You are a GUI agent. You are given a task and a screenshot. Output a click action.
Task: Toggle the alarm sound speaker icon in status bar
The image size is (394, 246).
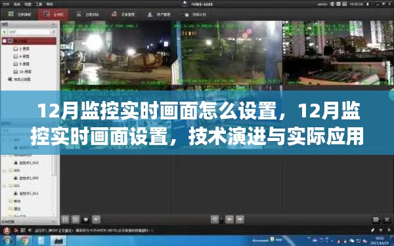[x=30, y=230]
